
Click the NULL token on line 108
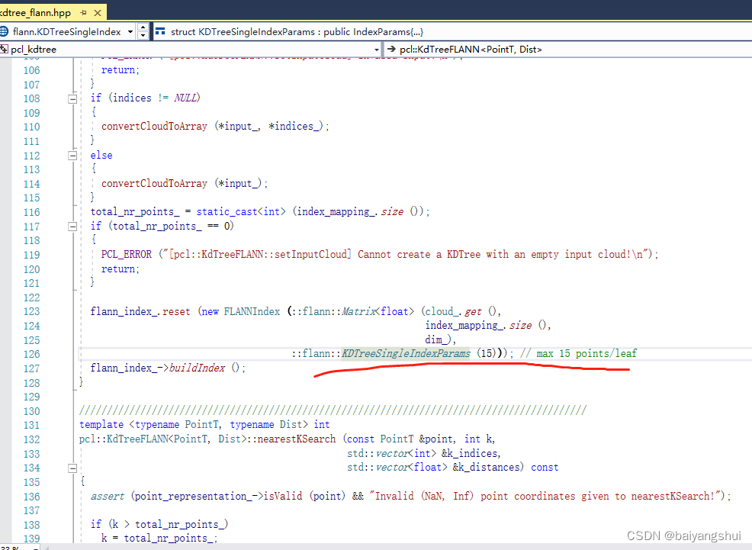coord(185,98)
